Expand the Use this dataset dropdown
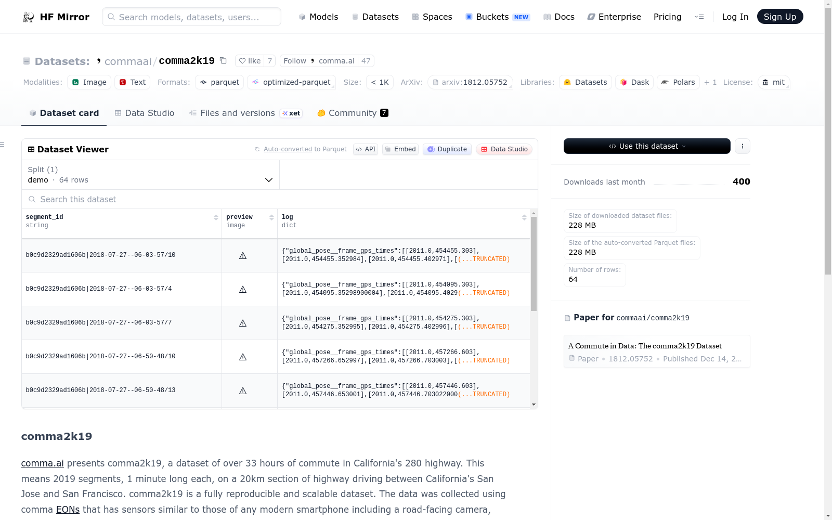This screenshot has height=520, width=832. 647,146
